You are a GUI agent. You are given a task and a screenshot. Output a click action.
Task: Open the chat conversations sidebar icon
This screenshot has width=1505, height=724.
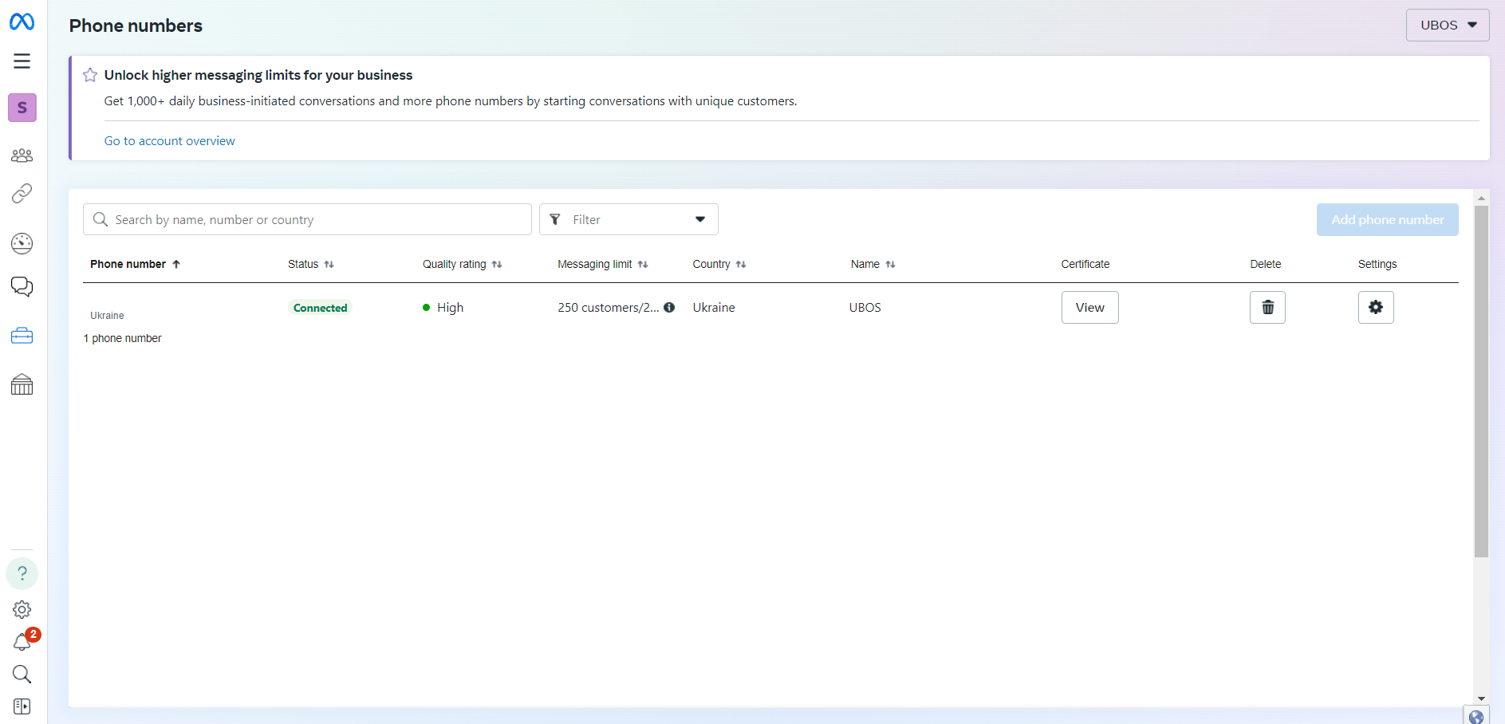(22, 287)
